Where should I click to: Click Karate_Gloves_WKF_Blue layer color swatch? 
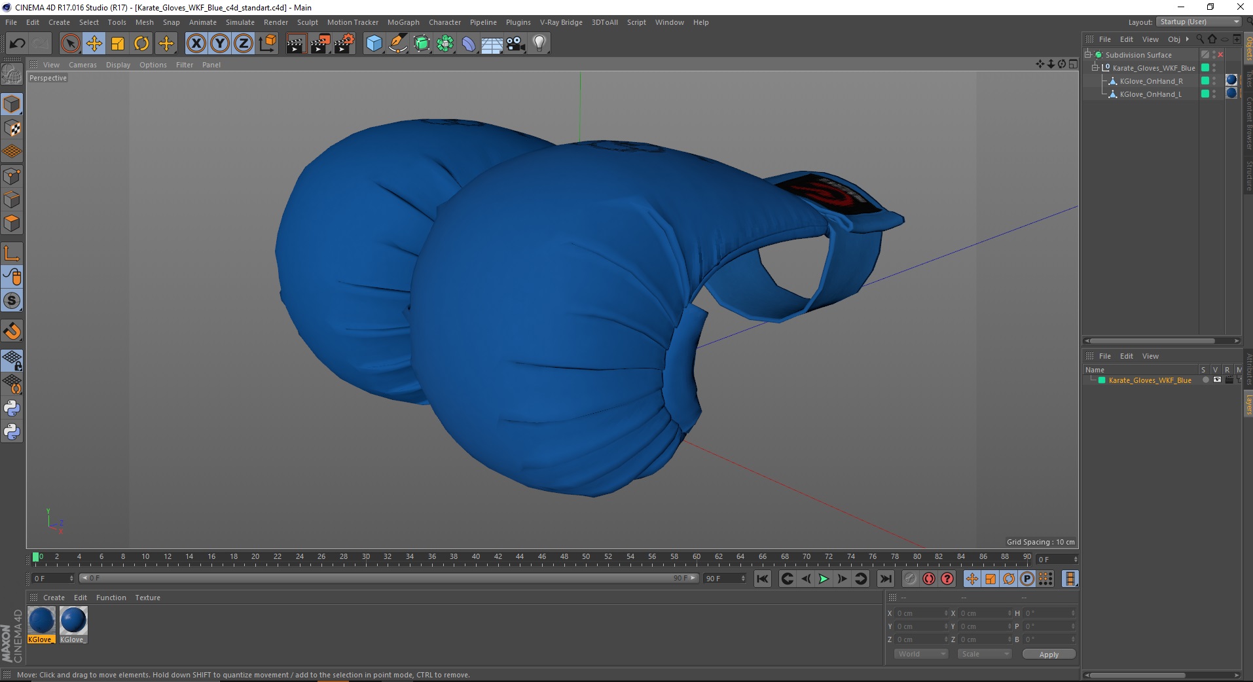point(1102,380)
